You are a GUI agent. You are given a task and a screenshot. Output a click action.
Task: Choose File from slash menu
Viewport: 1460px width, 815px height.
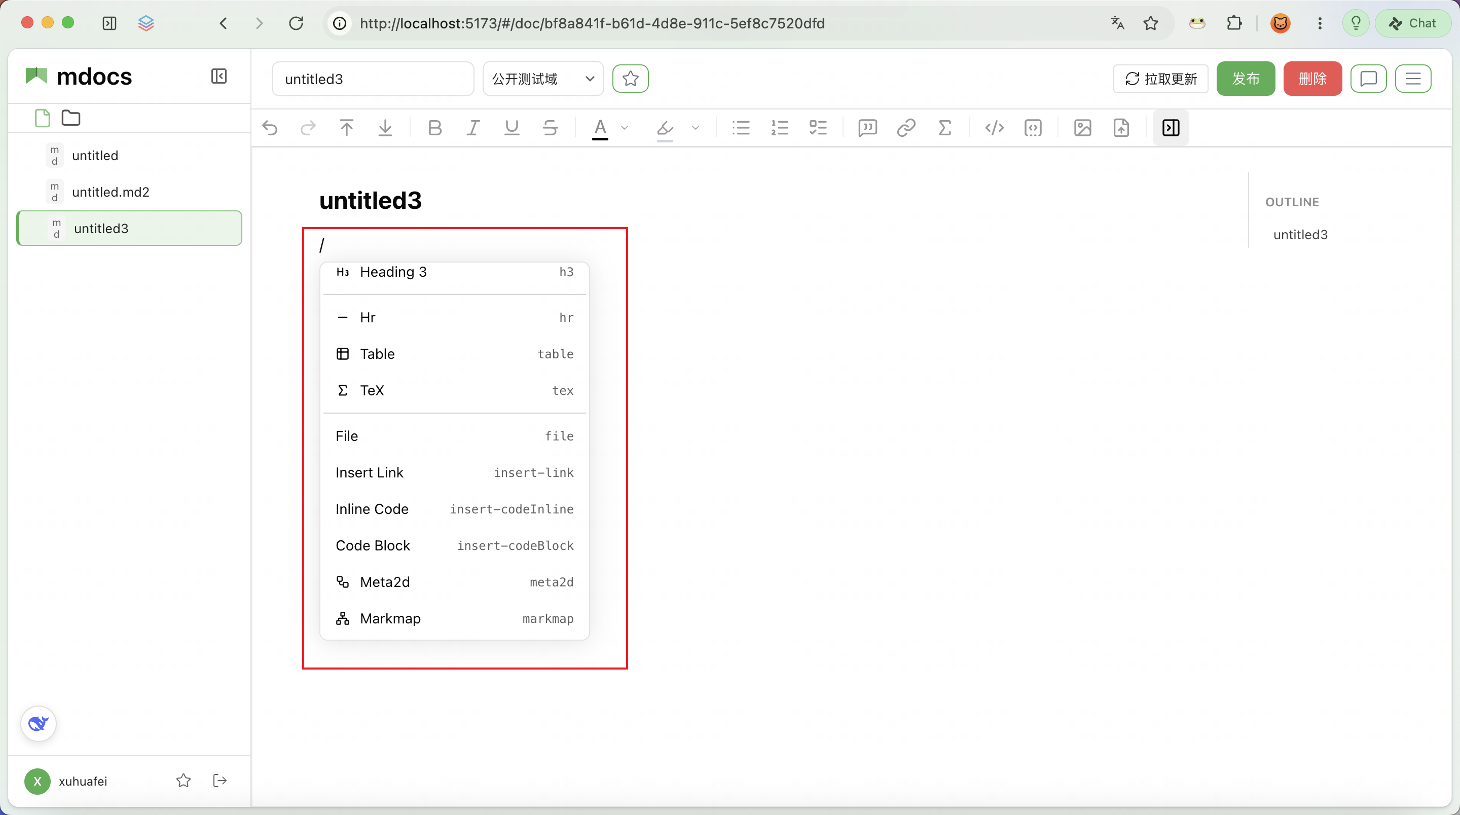[455, 436]
